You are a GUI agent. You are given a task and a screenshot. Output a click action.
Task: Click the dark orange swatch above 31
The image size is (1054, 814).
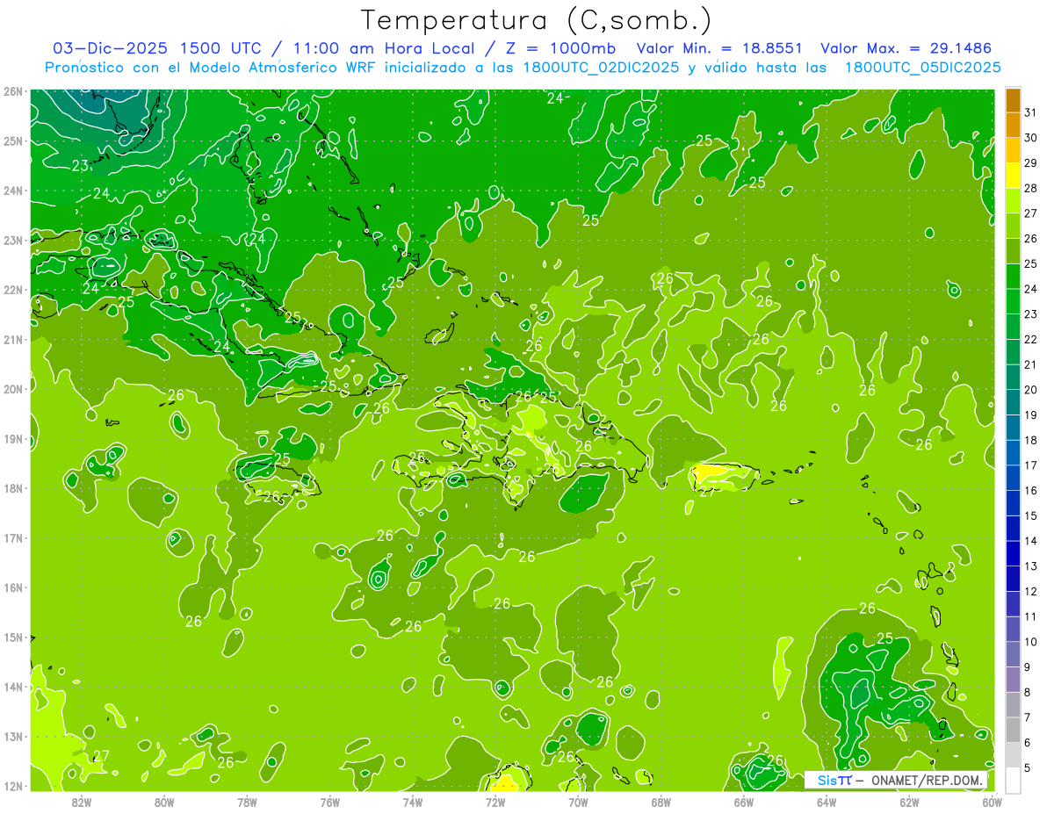[x=1014, y=100]
